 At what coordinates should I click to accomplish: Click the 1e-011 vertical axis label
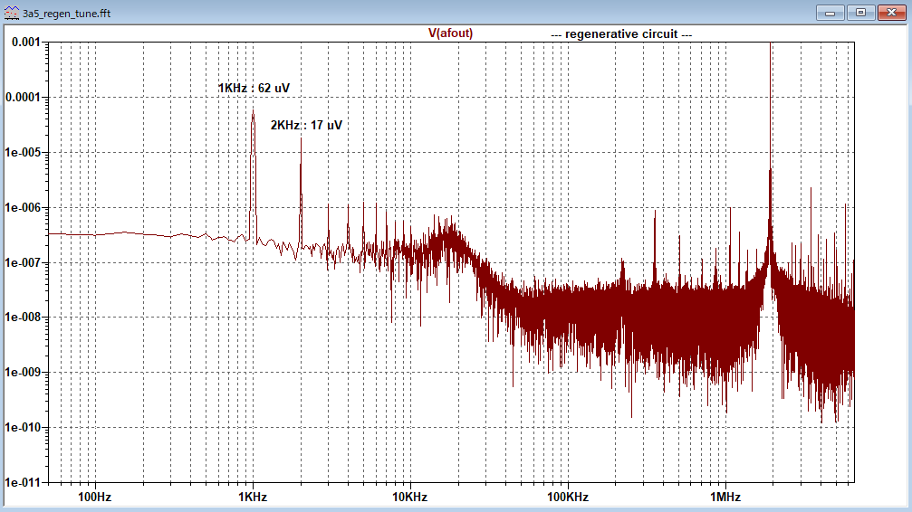[24, 482]
